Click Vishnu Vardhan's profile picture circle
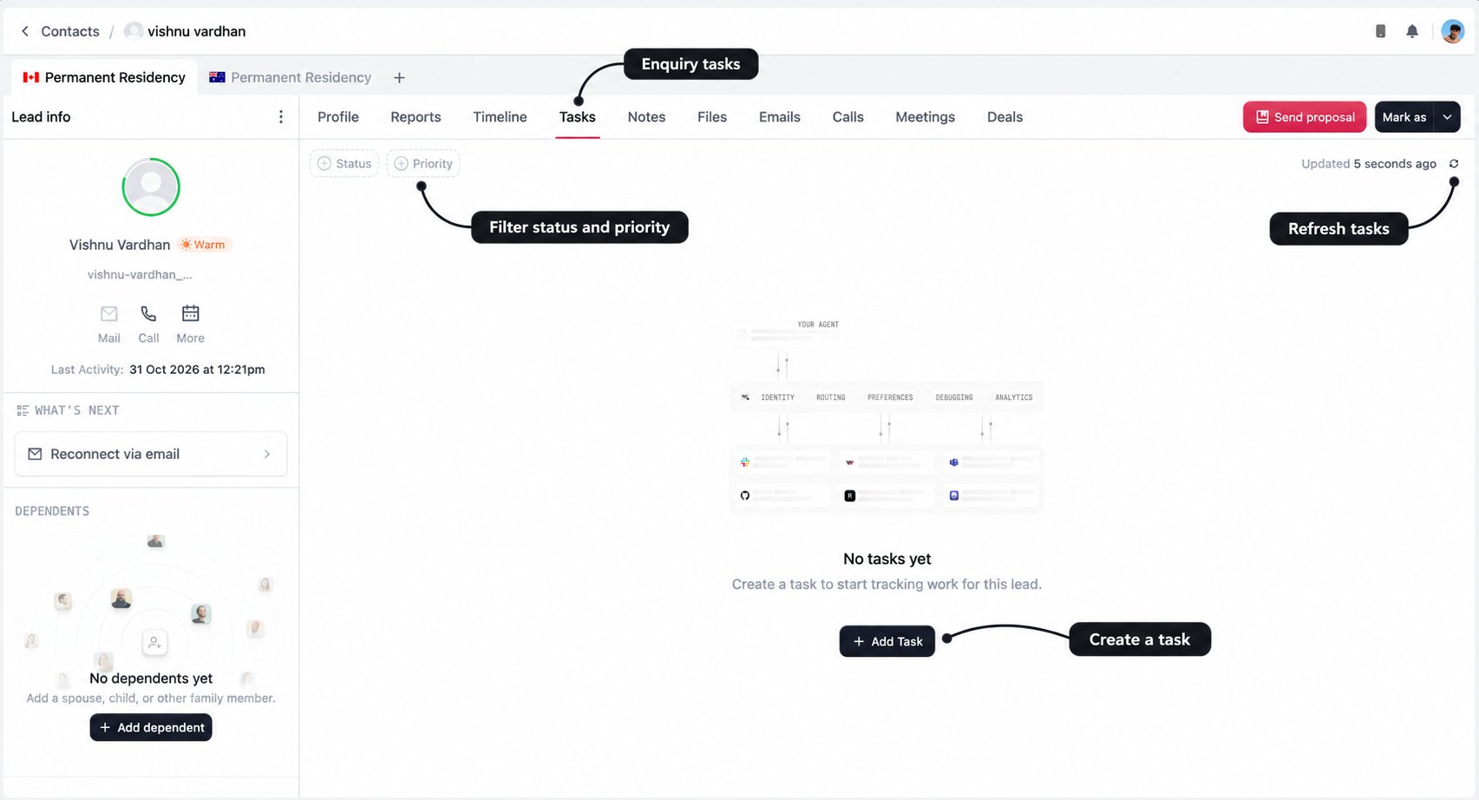 pyautogui.click(x=151, y=187)
